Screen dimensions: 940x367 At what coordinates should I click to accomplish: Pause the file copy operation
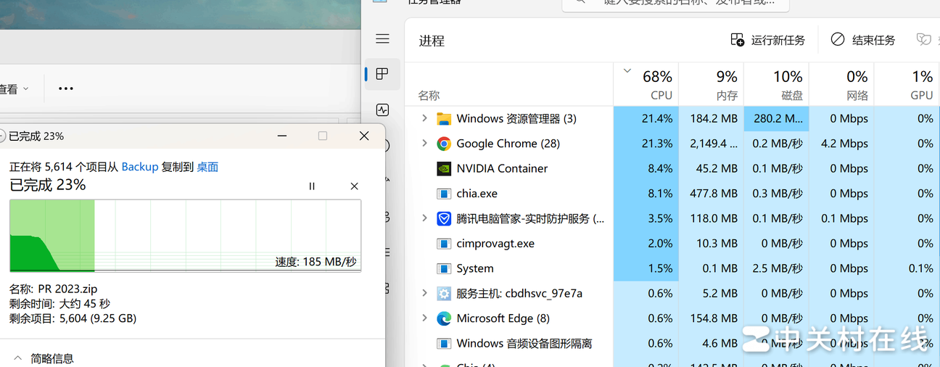point(312,186)
